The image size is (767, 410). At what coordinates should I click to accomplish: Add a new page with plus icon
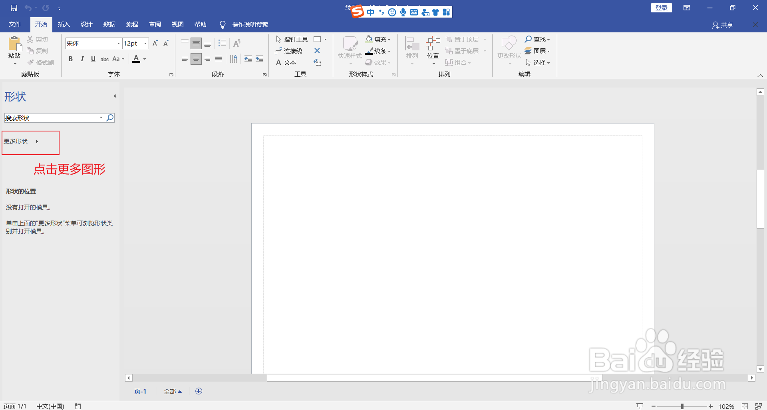click(x=199, y=391)
